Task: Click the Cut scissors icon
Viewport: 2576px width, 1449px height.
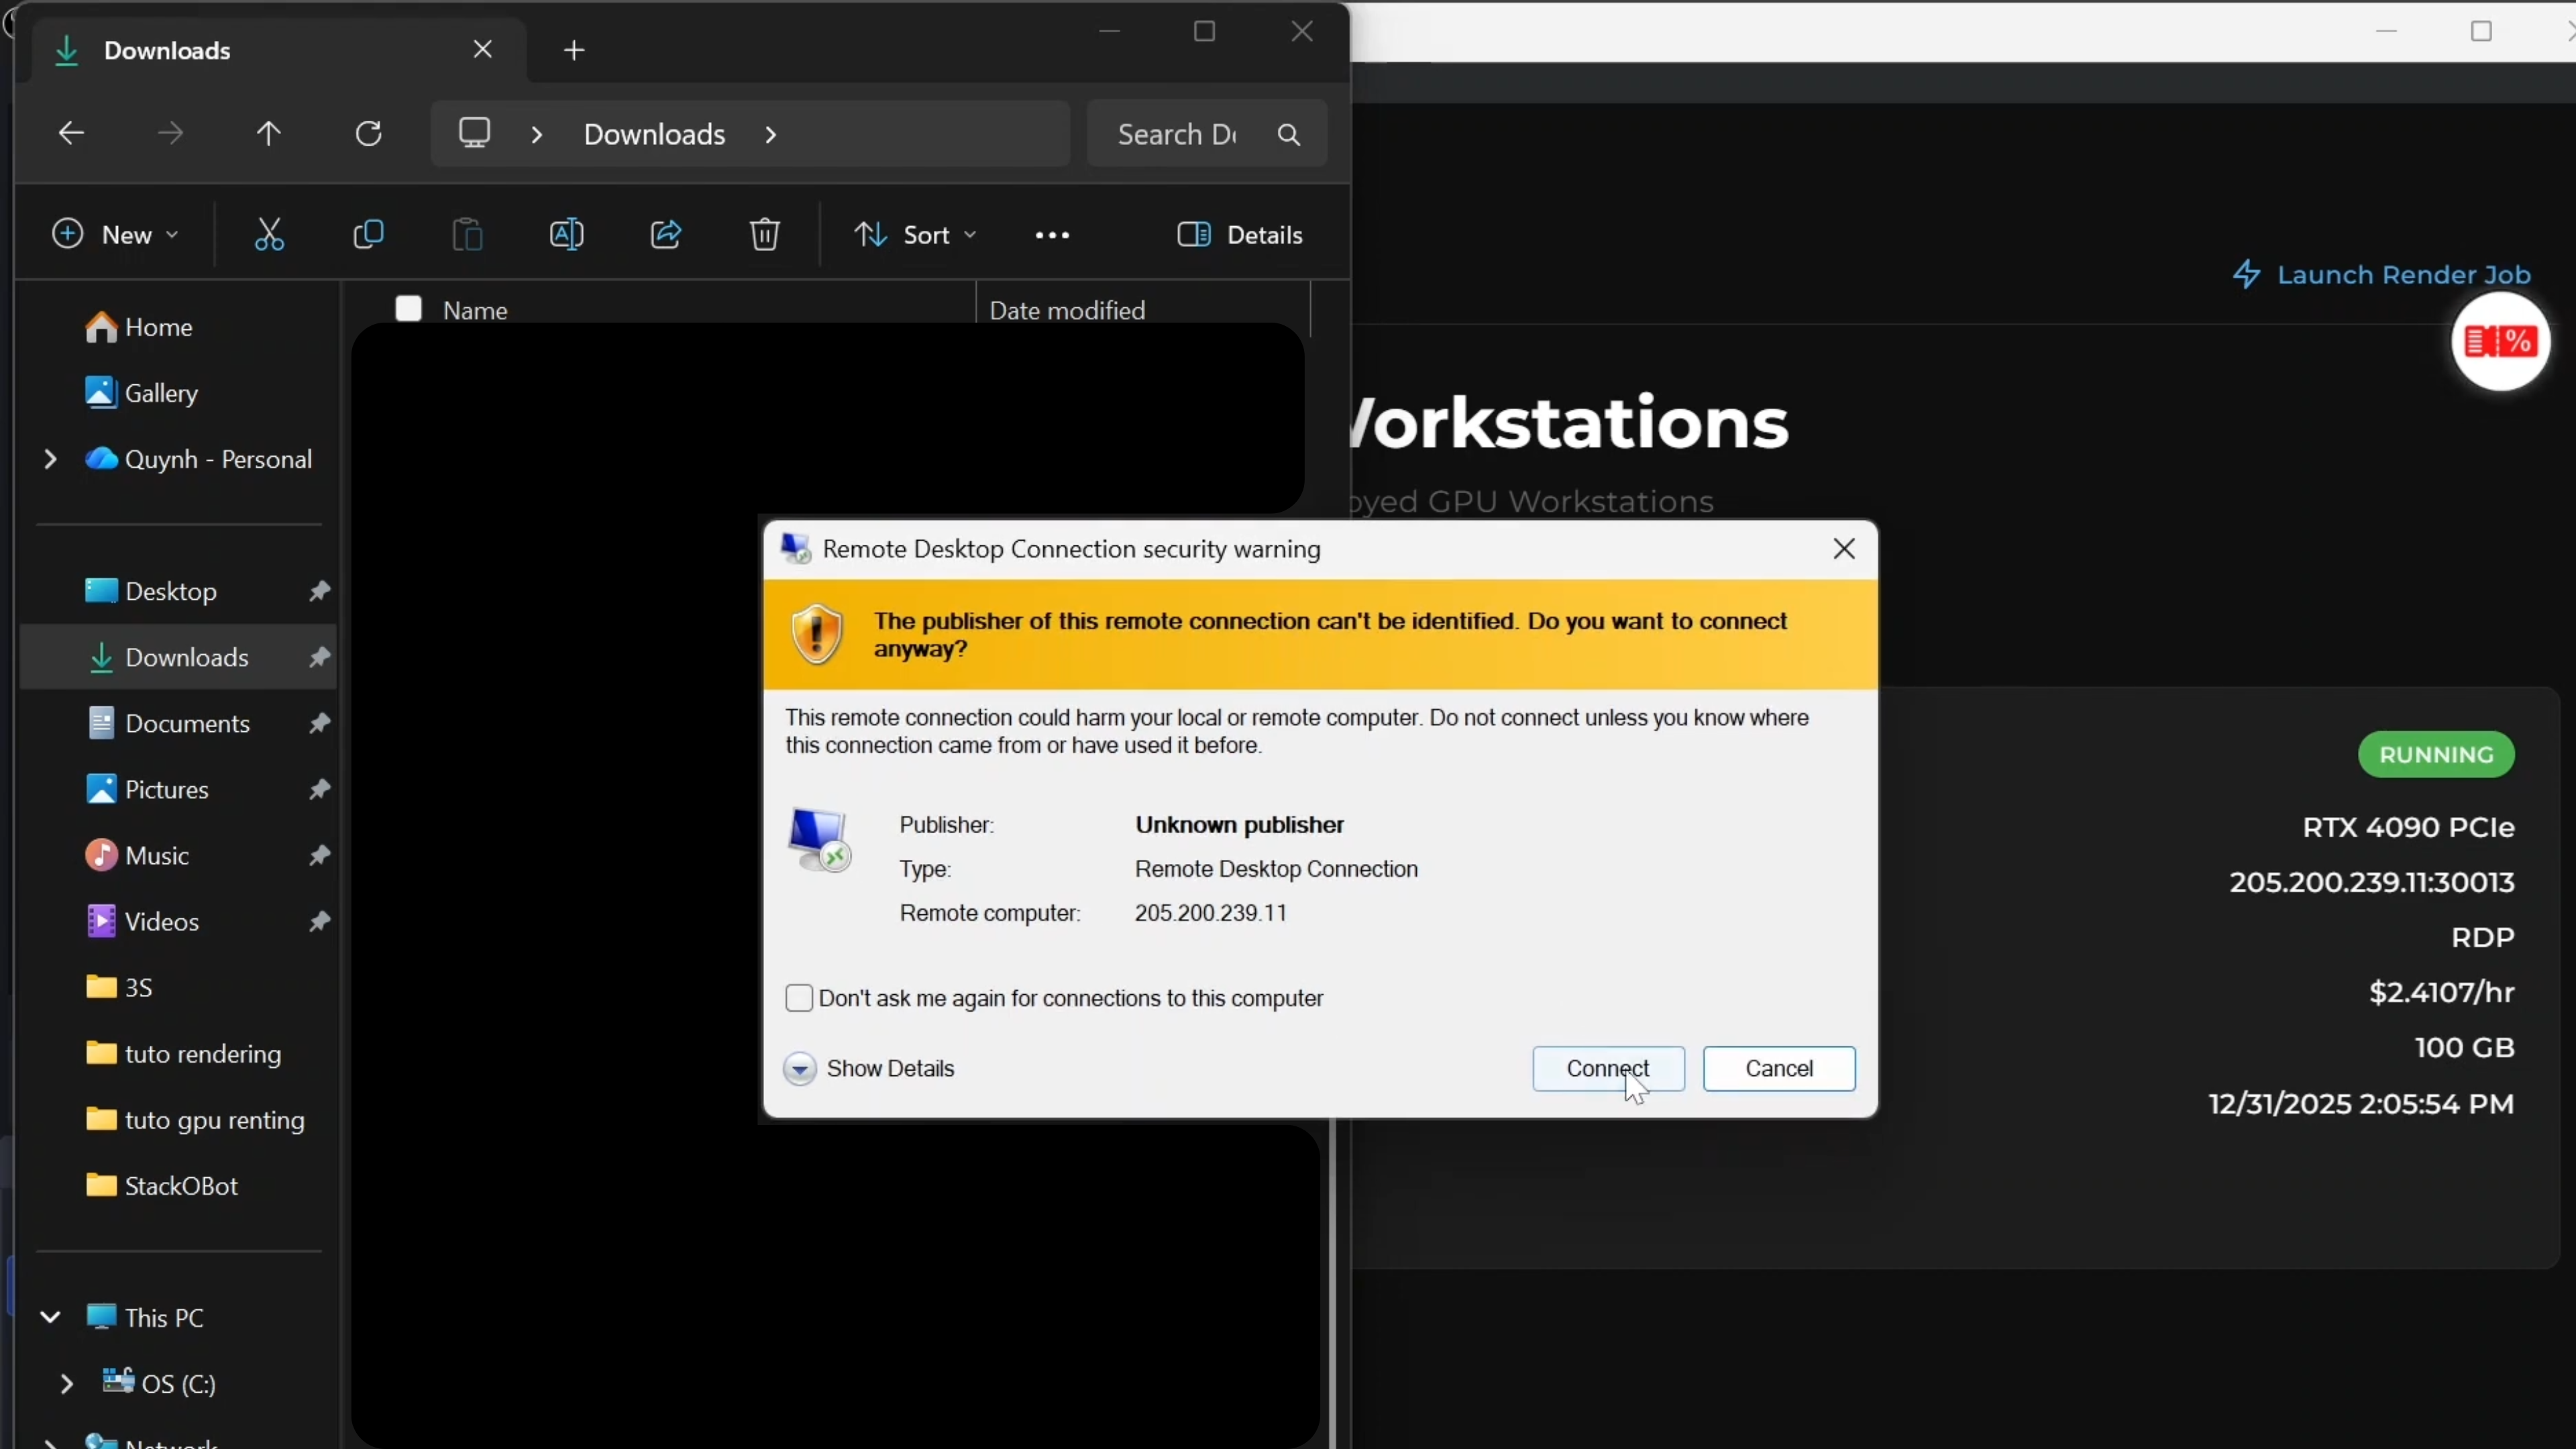Action: (269, 234)
